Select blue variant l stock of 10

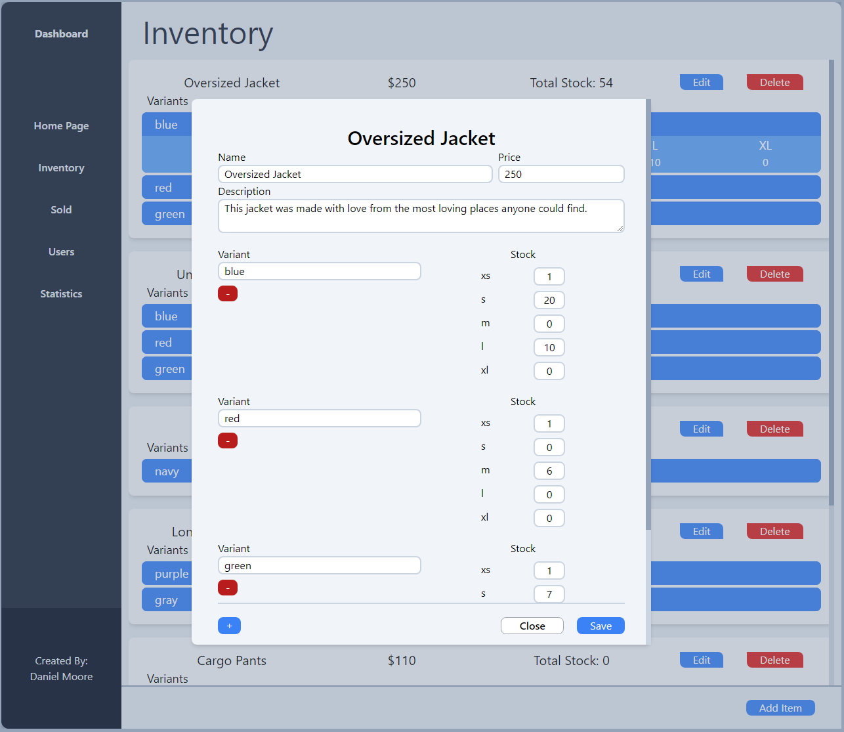pyautogui.click(x=549, y=347)
